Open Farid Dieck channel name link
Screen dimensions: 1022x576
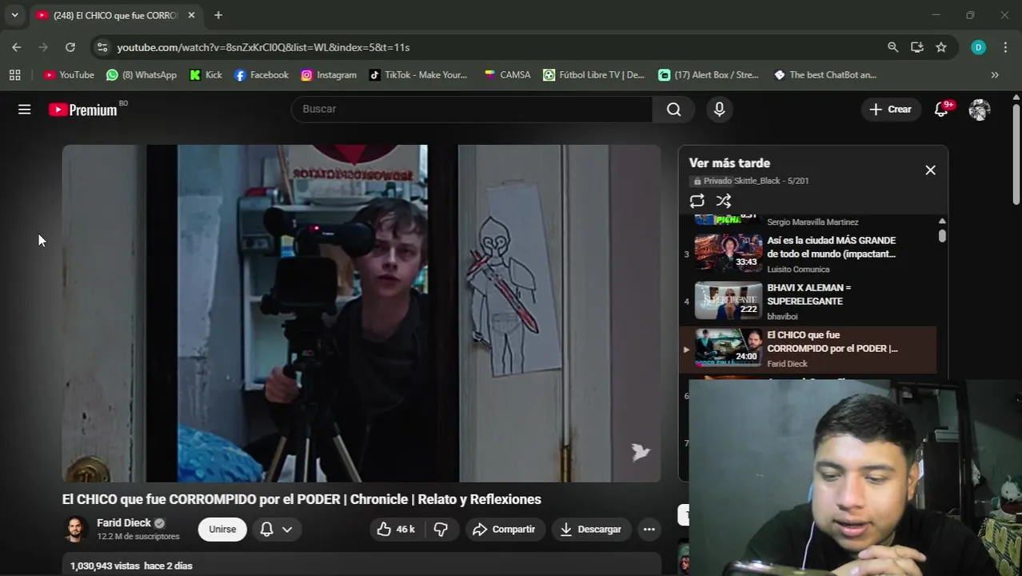click(x=124, y=523)
